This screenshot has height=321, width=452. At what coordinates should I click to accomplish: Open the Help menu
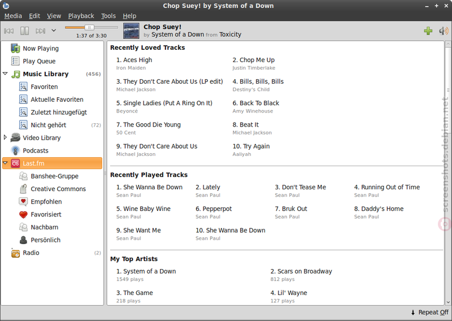(x=129, y=16)
